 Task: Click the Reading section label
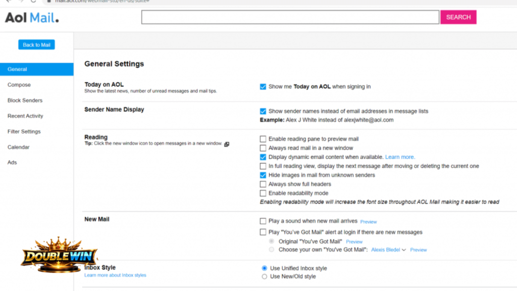point(96,137)
